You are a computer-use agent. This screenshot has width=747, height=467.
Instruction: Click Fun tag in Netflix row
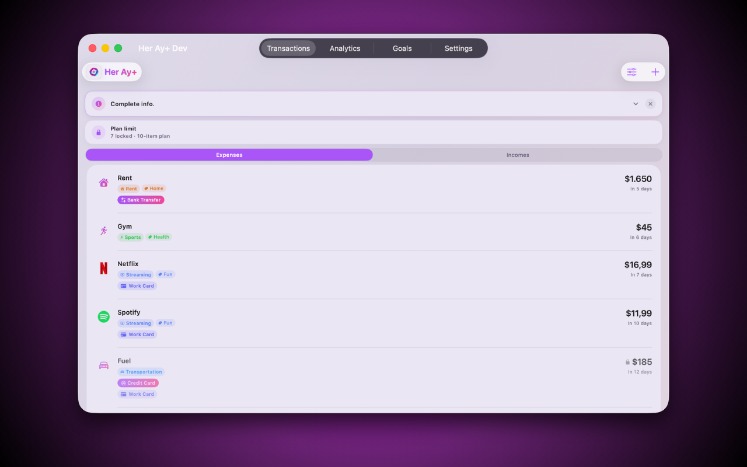point(165,274)
